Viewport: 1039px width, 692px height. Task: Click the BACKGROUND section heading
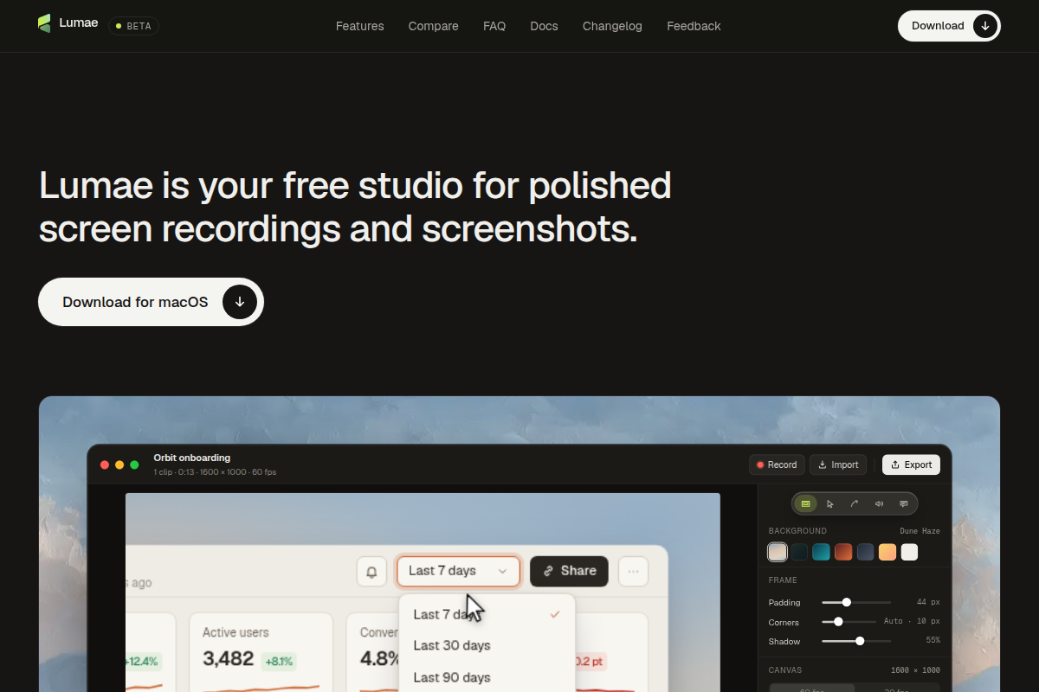(797, 531)
